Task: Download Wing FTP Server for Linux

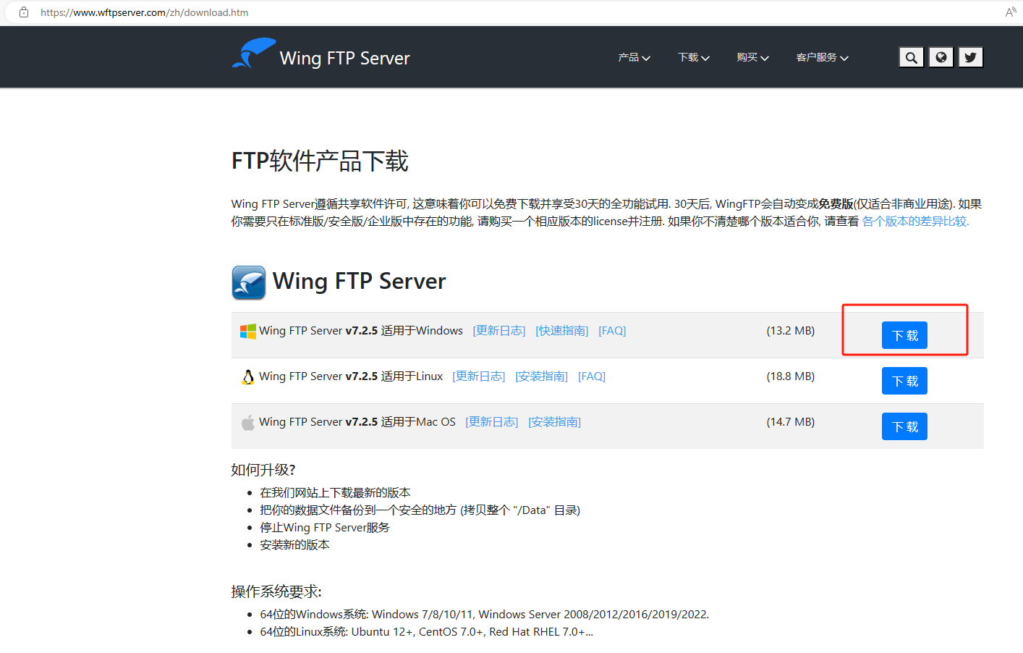Action: point(904,381)
